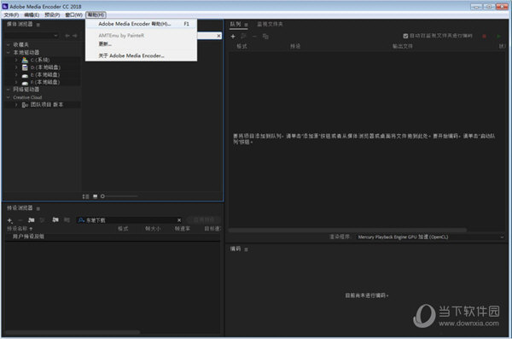Collapse the Creative Cloud section

click(9, 97)
